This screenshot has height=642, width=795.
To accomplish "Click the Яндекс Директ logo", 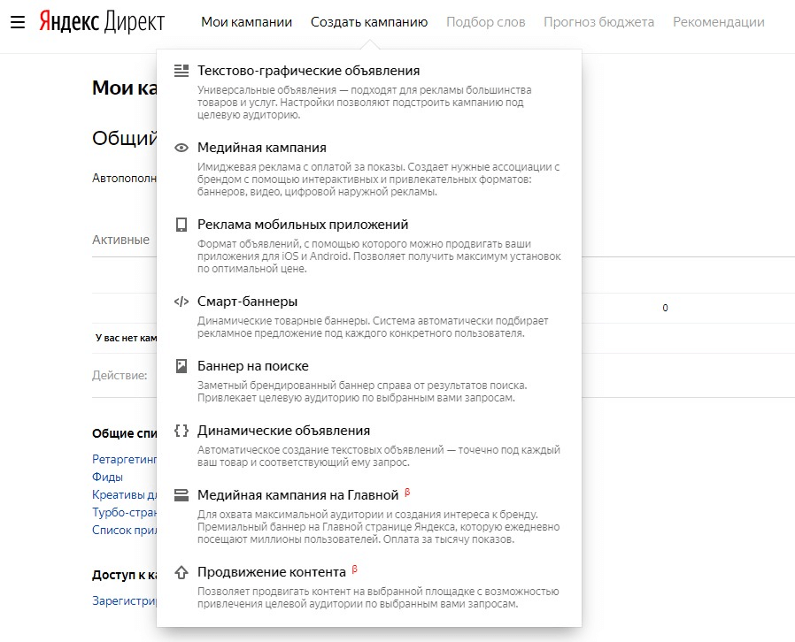I will point(102,22).
